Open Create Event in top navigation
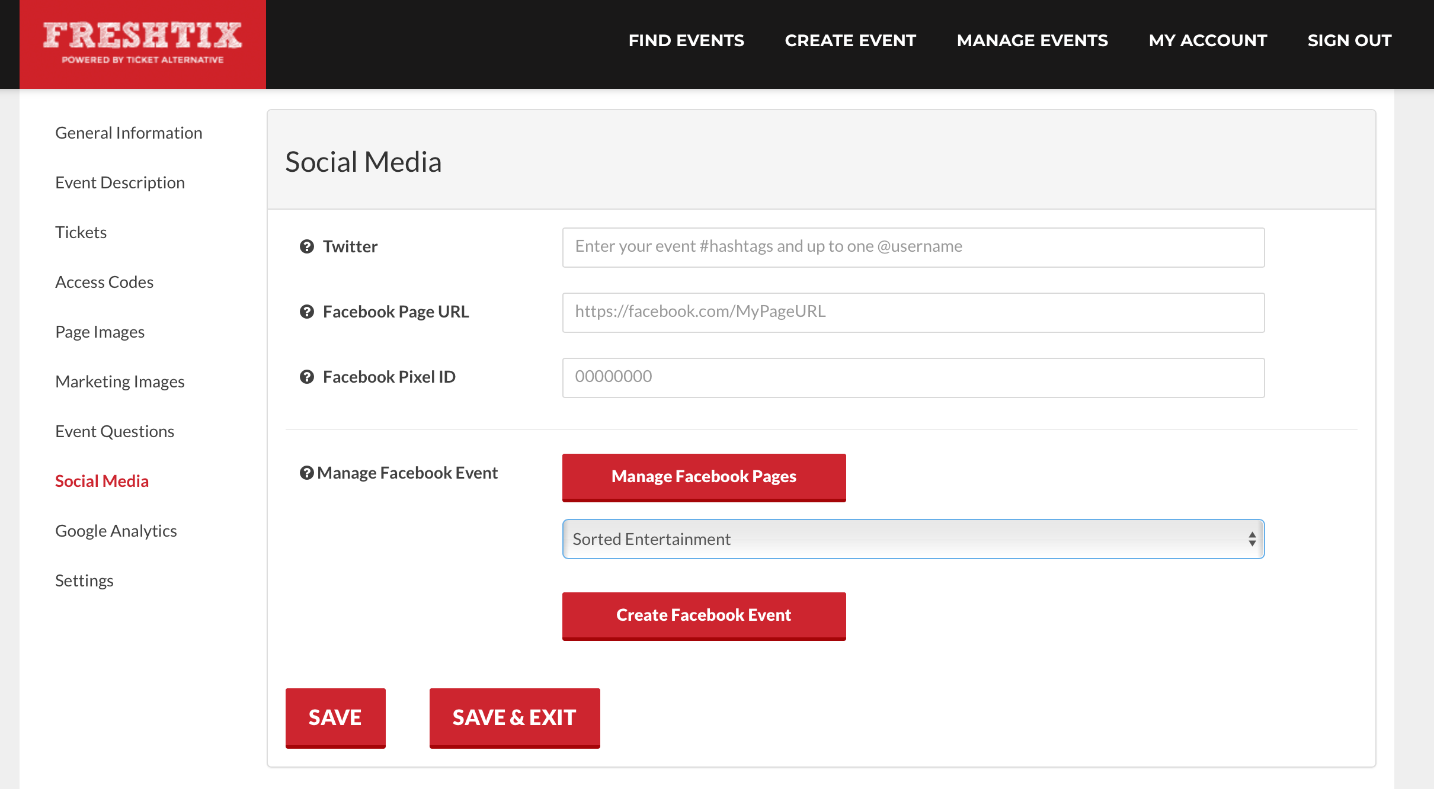 point(850,40)
